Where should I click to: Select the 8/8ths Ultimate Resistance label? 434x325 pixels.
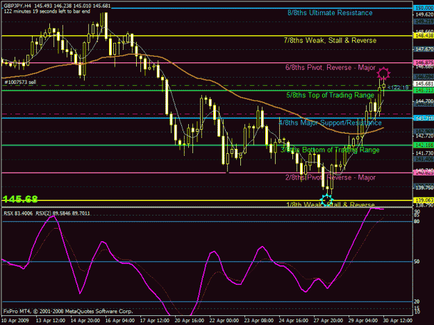pyautogui.click(x=330, y=12)
